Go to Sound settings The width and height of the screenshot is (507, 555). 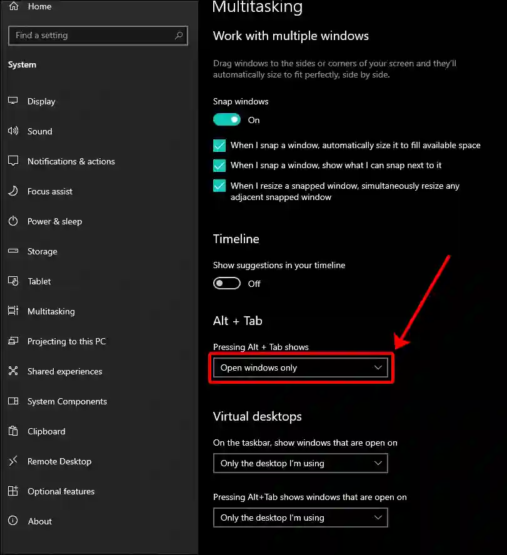click(40, 131)
